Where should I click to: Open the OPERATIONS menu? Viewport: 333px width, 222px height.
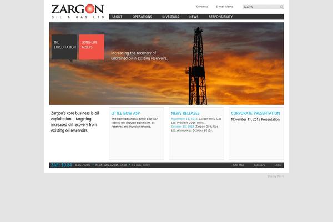(142, 17)
